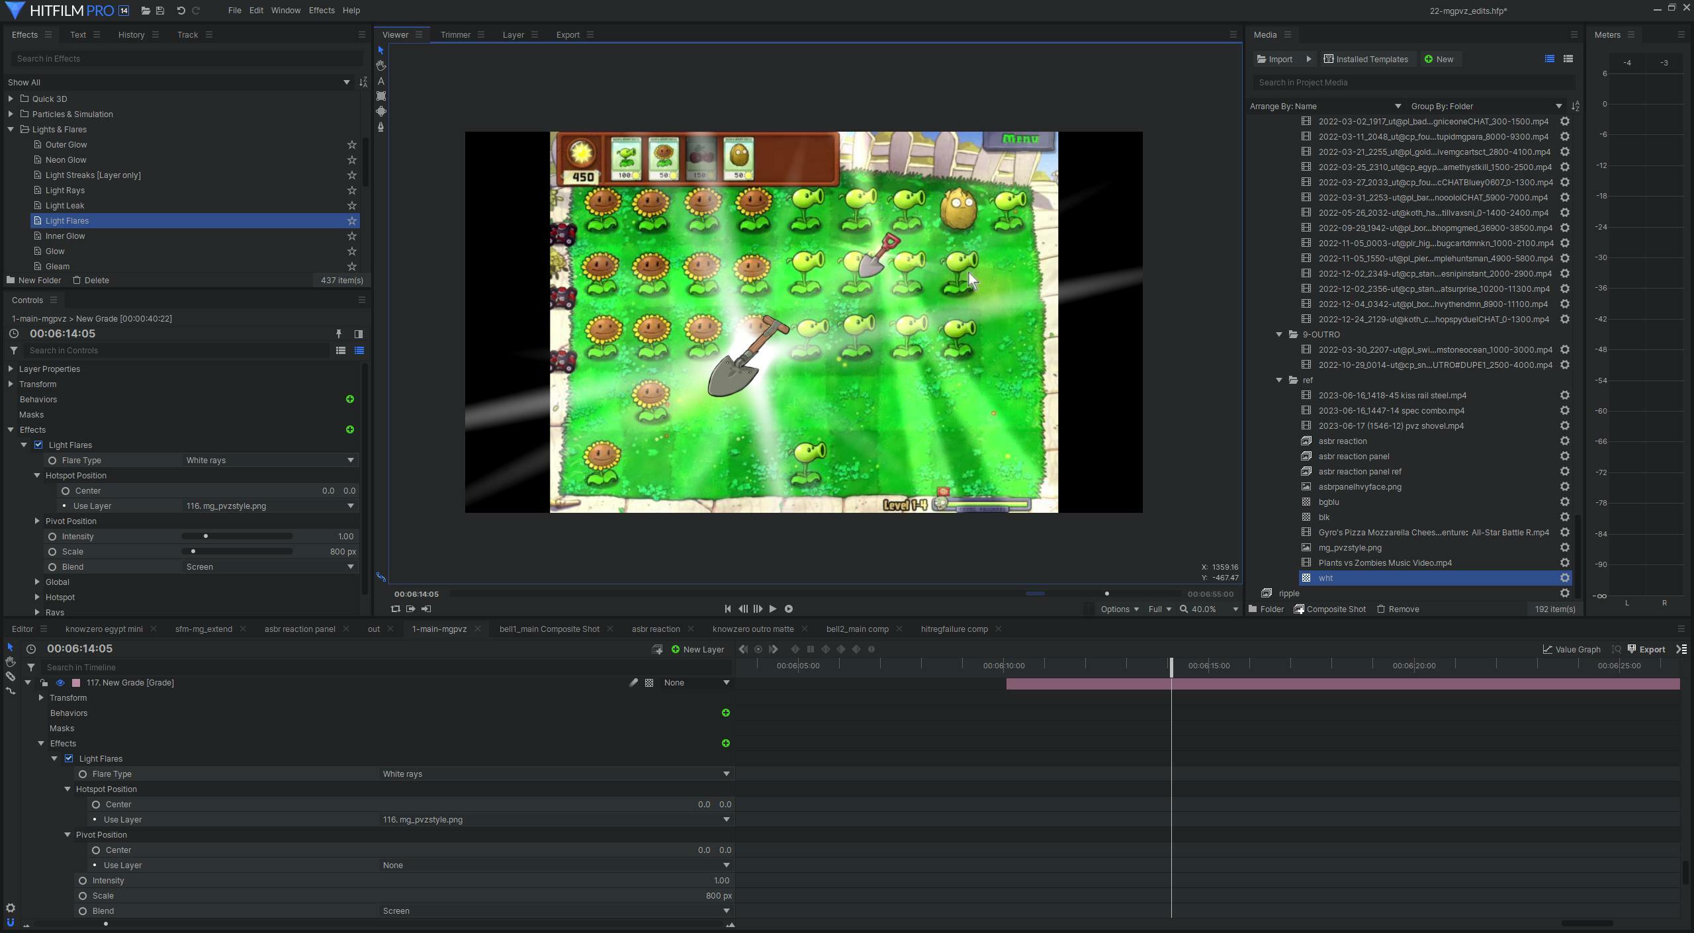
Task: Open Use Layer dropdown in Controls
Action: pyautogui.click(x=271, y=506)
